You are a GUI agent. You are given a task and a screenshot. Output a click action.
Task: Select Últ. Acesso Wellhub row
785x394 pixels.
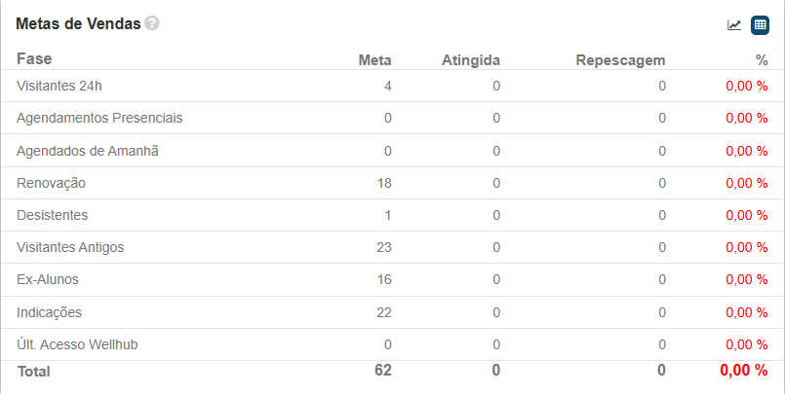(x=80, y=344)
